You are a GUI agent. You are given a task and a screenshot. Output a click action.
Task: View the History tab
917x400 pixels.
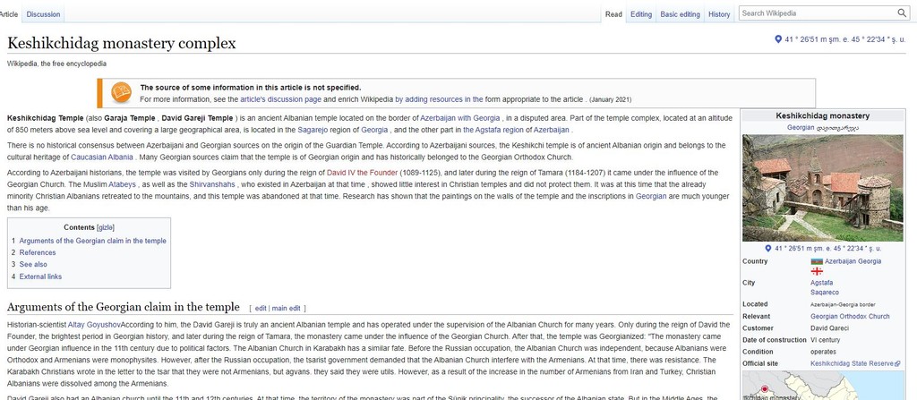click(719, 14)
